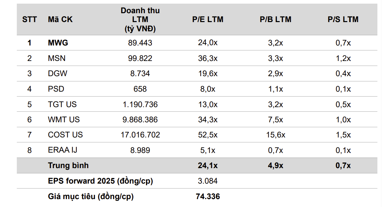The height and width of the screenshot is (207, 382).
Task: Click the COST US ticker
Action: point(65,135)
